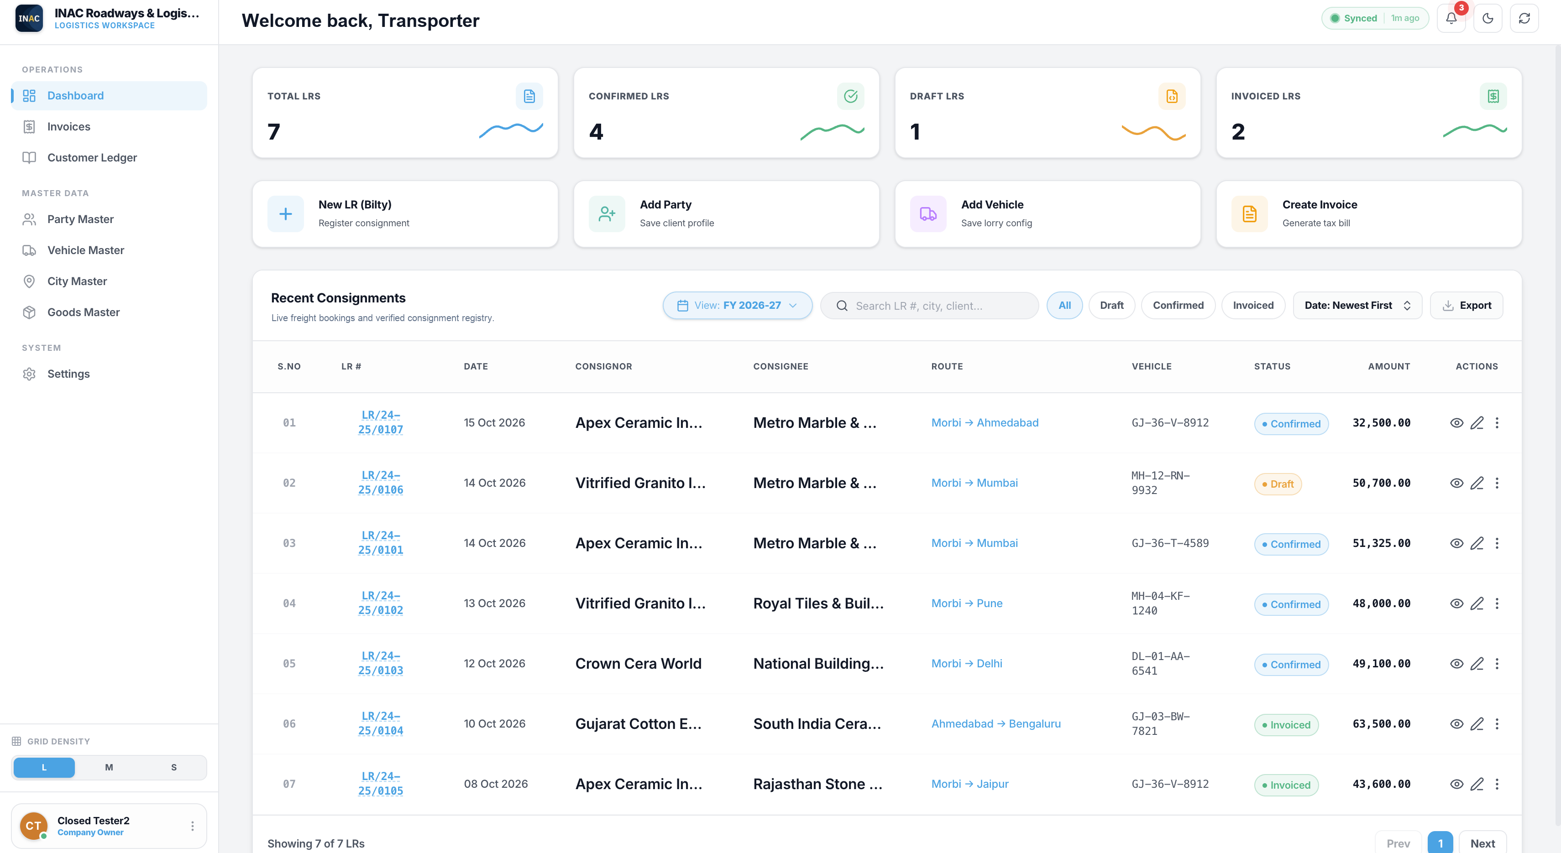The height and width of the screenshot is (853, 1561).
Task: Click the Grid Density table icon
Action: (x=16, y=741)
